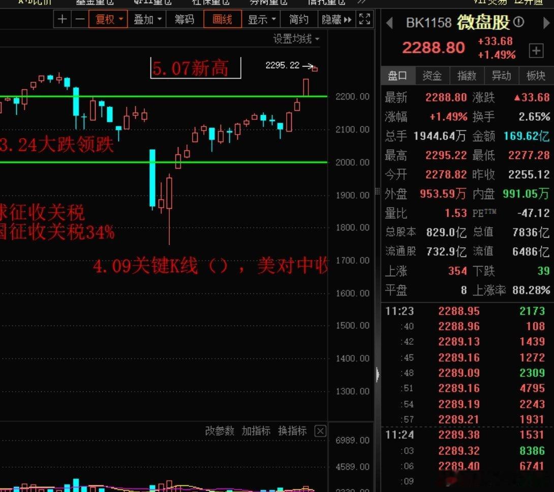The width and height of the screenshot is (554, 492).
Task: Click the 上涨率 value 88.28%
Action: click(x=531, y=290)
